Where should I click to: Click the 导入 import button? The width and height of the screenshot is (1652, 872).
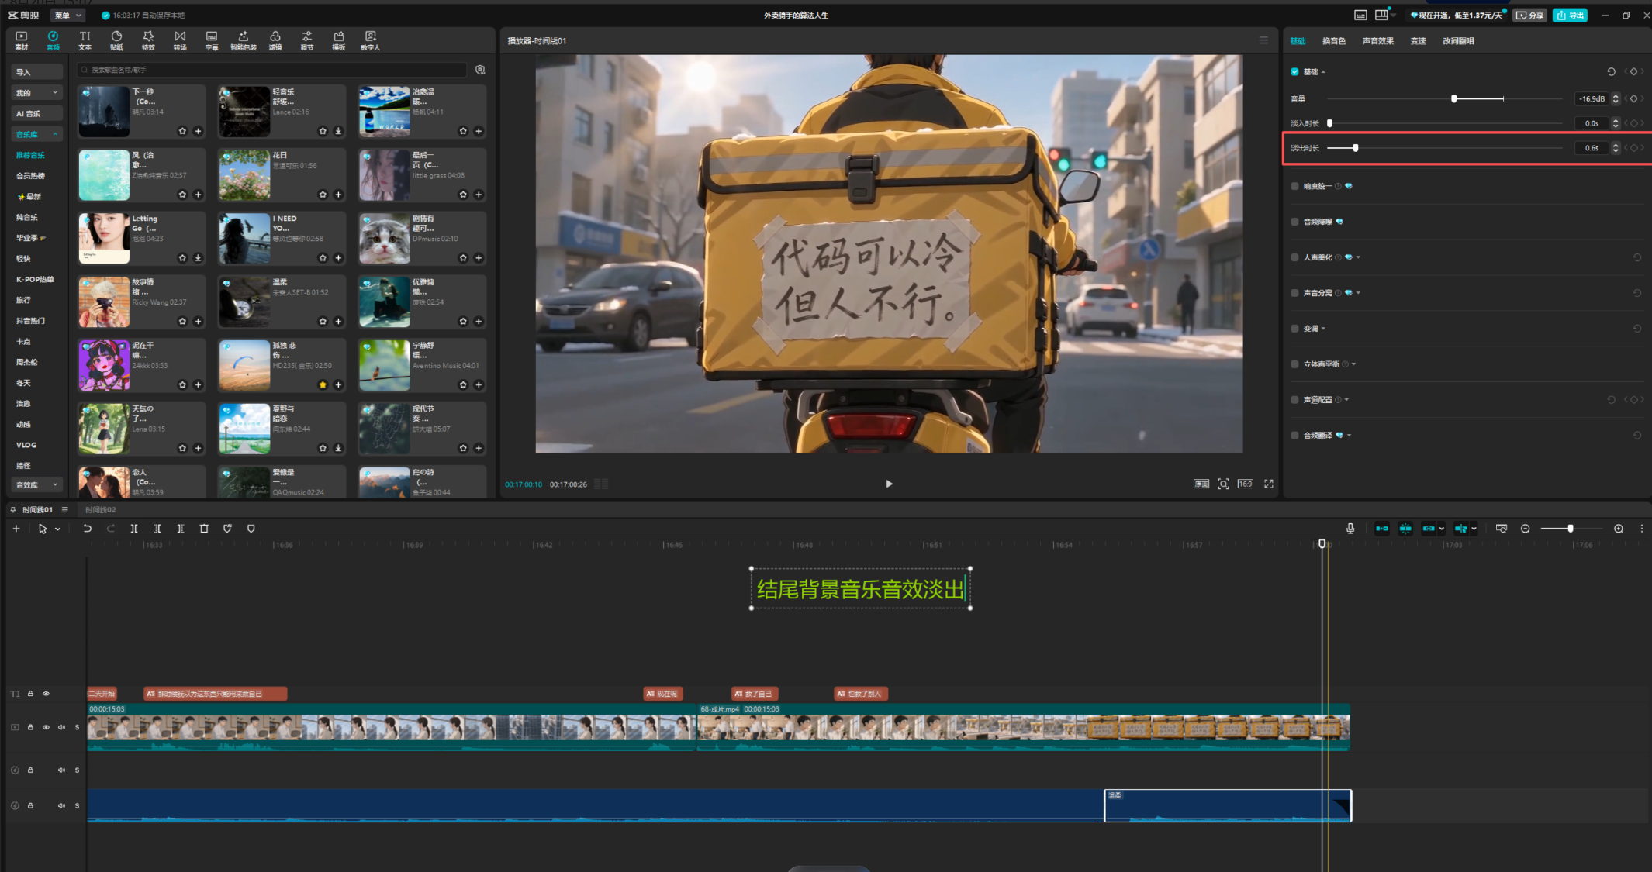pyautogui.click(x=36, y=72)
